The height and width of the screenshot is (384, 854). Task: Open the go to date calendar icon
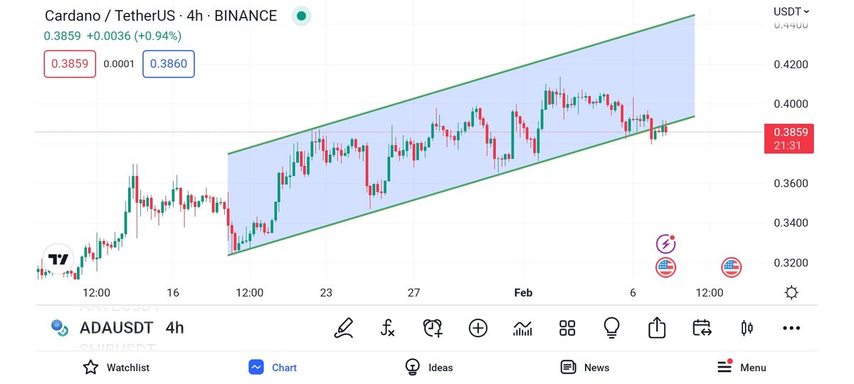(702, 328)
